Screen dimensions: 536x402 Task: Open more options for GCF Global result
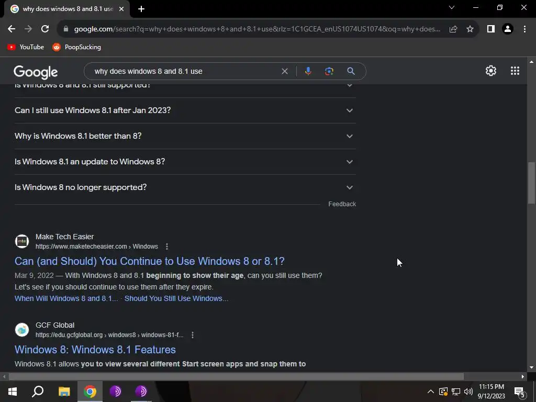[x=193, y=335]
